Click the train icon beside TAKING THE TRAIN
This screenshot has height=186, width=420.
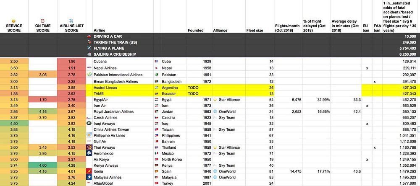pos(89,42)
